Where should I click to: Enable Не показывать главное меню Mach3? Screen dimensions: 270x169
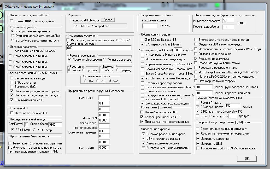pyautogui.click(x=142, y=87)
